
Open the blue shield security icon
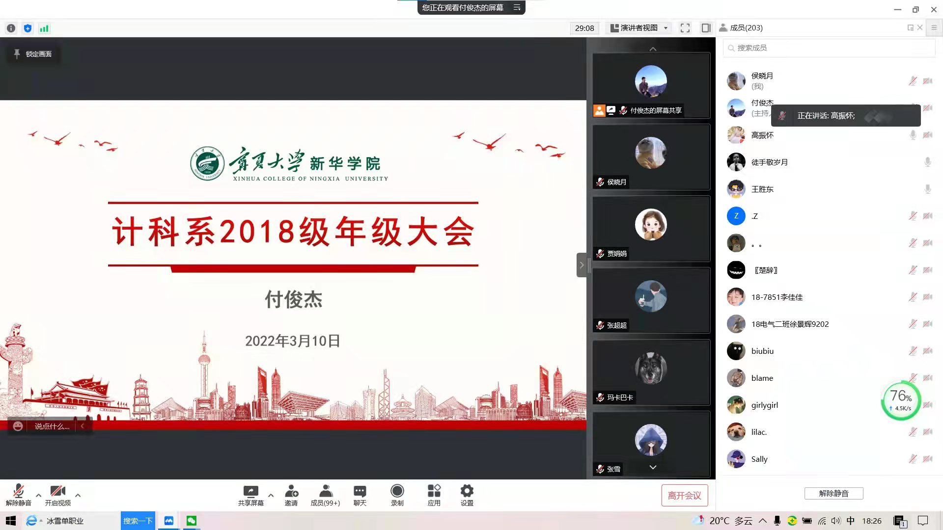pos(28,28)
